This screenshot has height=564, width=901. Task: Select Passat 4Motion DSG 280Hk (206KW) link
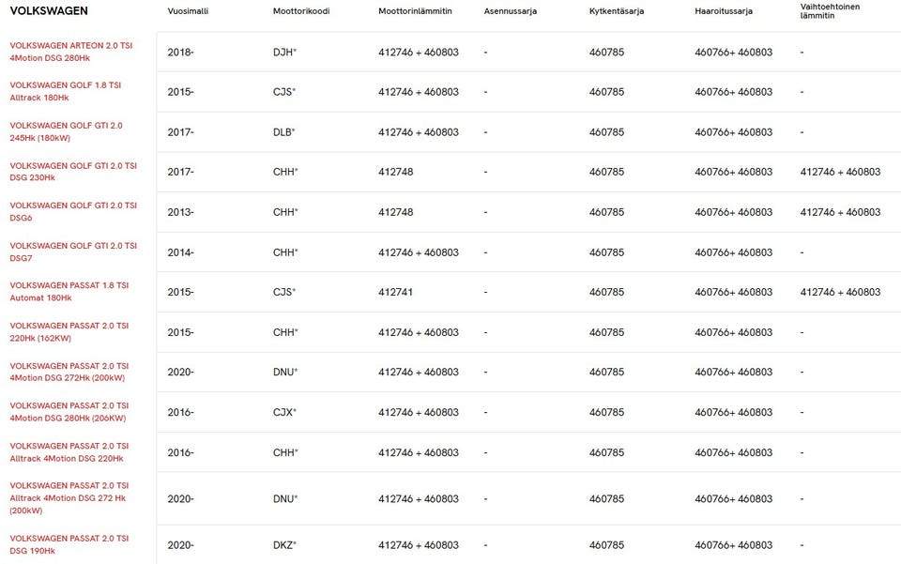pyautogui.click(x=69, y=412)
